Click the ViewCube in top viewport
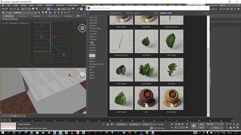241x135 pixels. pyautogui.click(x=82, y=28)
